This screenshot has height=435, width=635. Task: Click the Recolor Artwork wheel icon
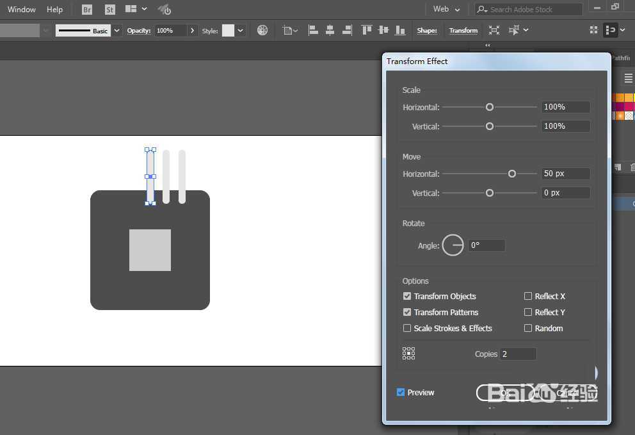(262, 30)
